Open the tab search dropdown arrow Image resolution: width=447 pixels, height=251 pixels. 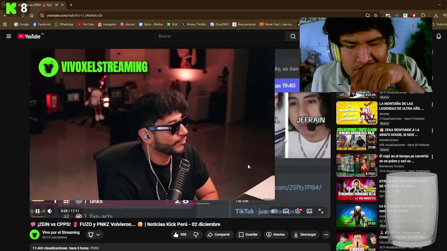pos(5,5)
